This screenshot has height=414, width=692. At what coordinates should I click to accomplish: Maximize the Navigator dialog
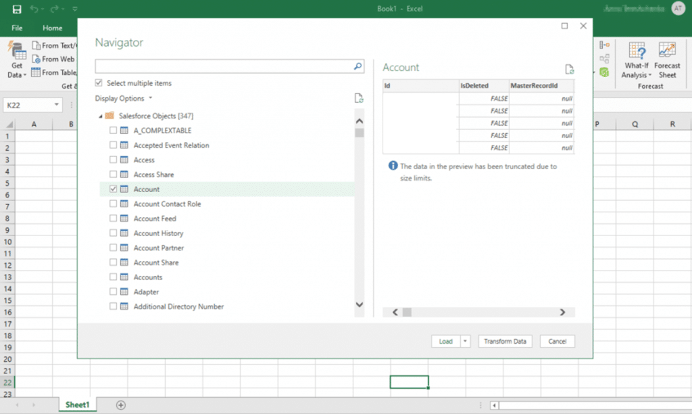point(564,26)
